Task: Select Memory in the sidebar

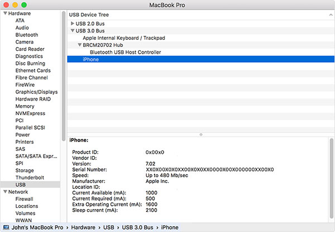Action: [x=25, y=106]
